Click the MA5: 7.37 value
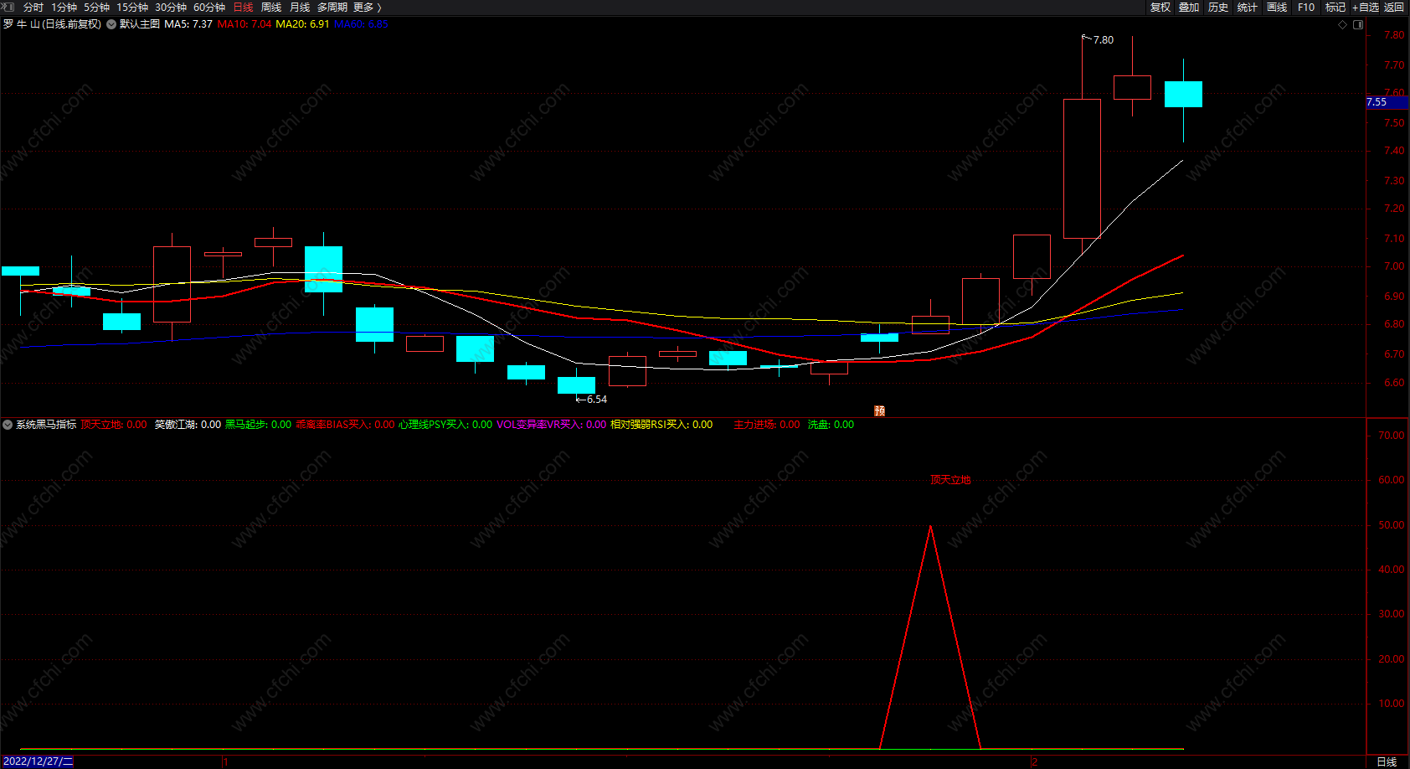Image resolution: width=1410 pixels, height=769 pixels. (188, 24)
